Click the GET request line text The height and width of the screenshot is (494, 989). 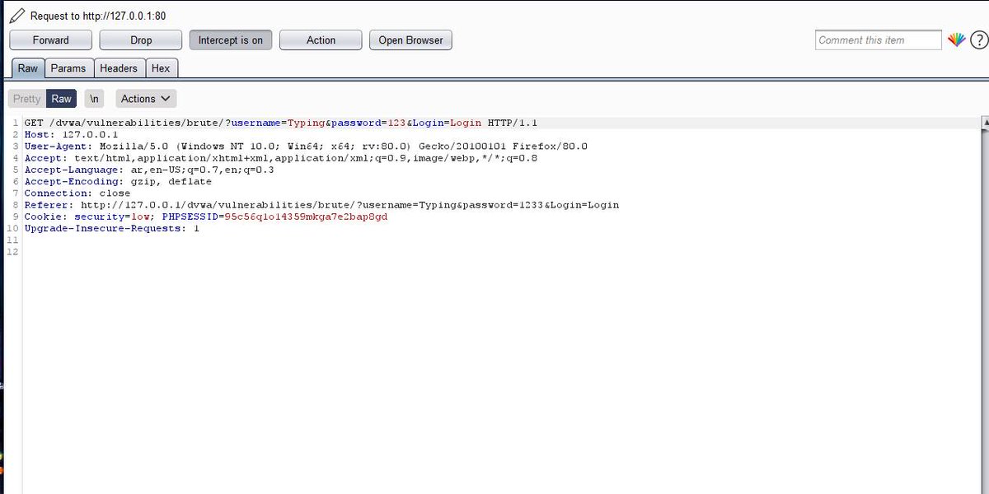(x=281, y=123)
